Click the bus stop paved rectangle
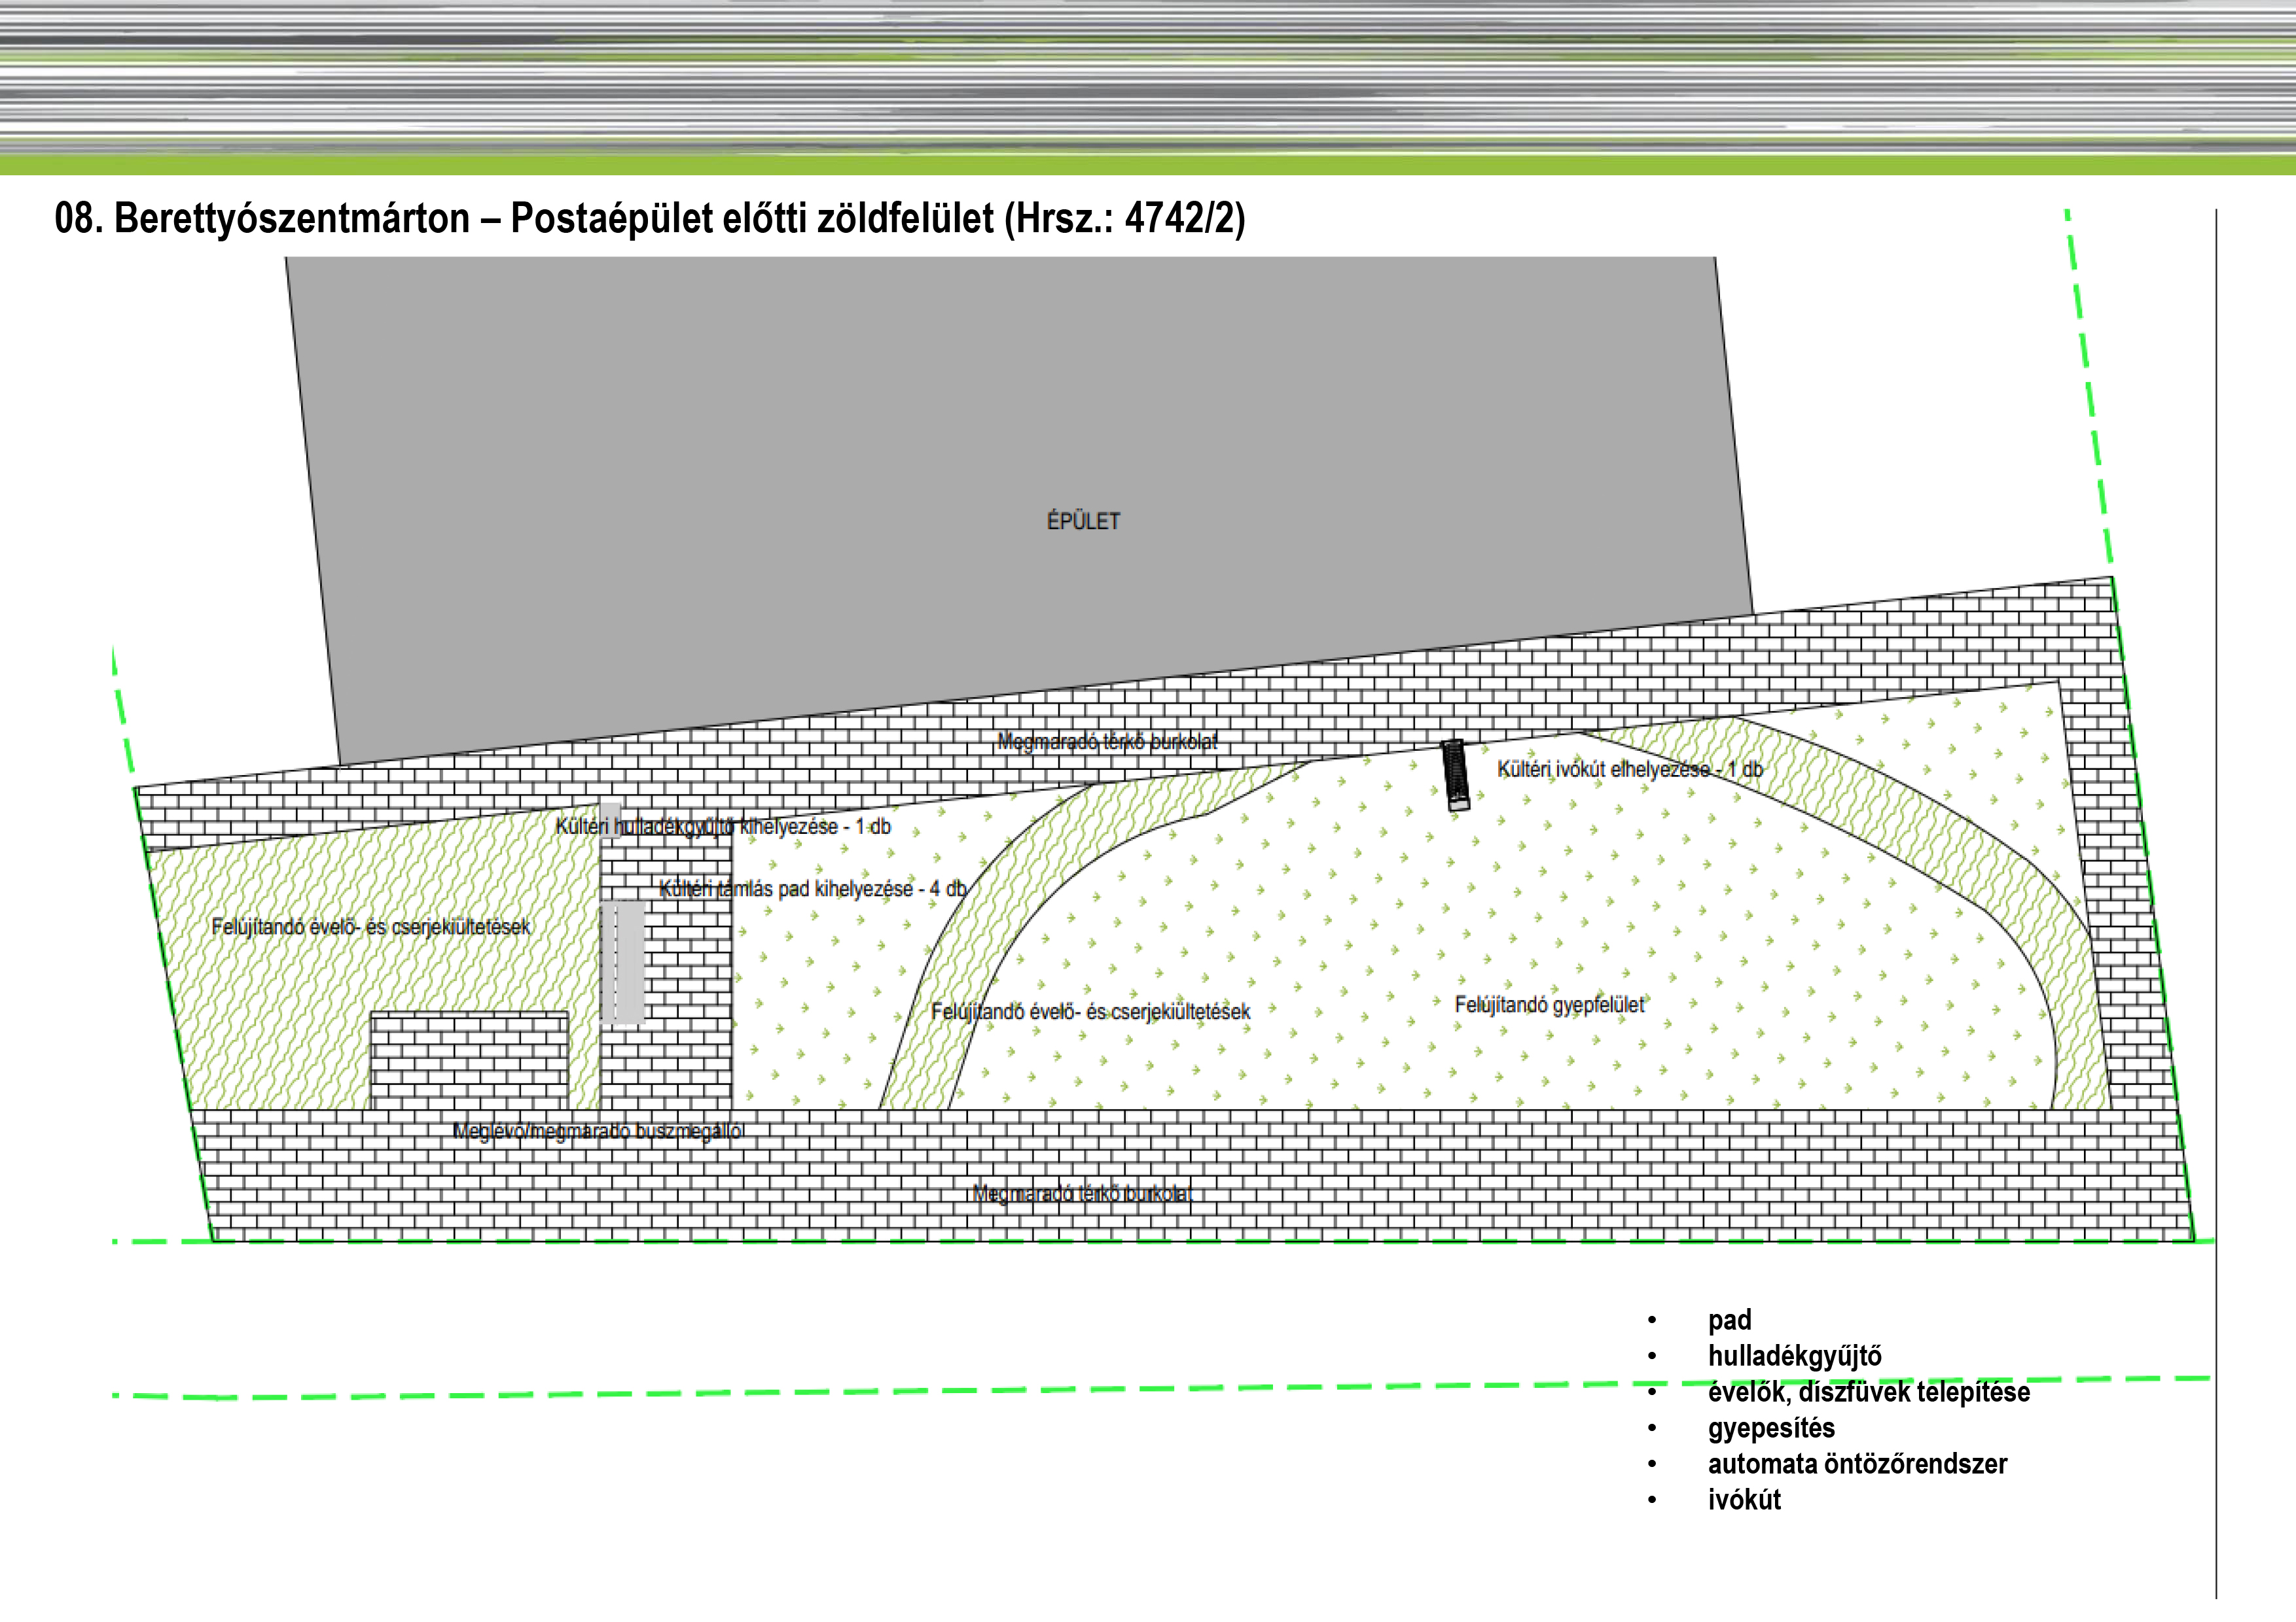Viewport: 2296px width, 1622px height. click(469, 1060)
